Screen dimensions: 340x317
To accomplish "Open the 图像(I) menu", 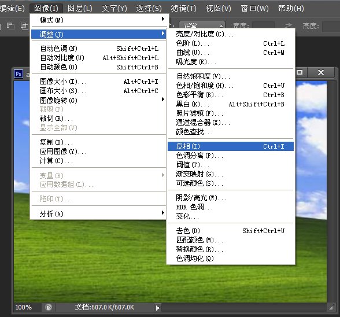I will tap(46, 8).
